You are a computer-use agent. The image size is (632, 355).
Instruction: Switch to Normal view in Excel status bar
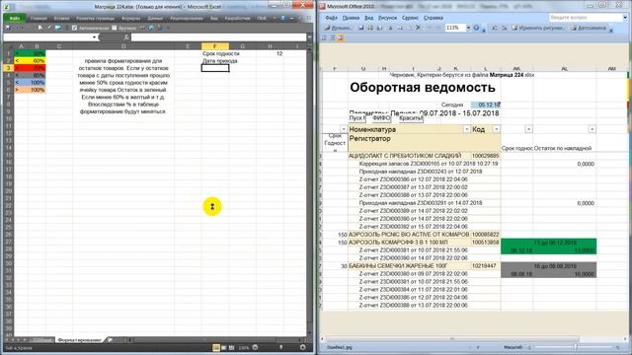click(216, 347)
